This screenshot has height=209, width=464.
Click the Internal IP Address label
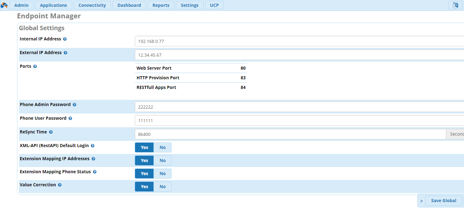pos(40,39)
